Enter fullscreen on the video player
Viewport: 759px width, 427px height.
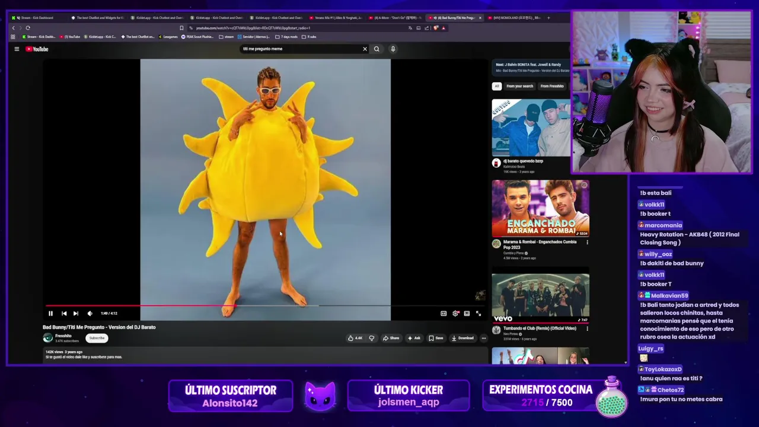(479, 313)
